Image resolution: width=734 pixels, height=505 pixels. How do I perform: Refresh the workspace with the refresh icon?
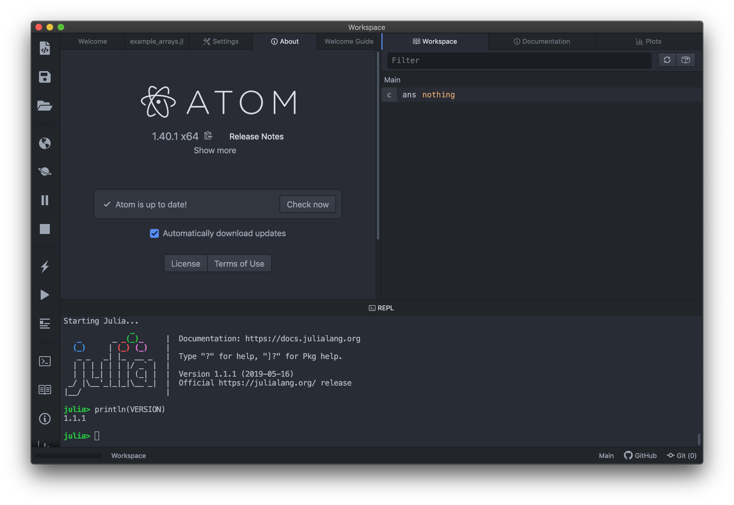(x=667, y=60)
